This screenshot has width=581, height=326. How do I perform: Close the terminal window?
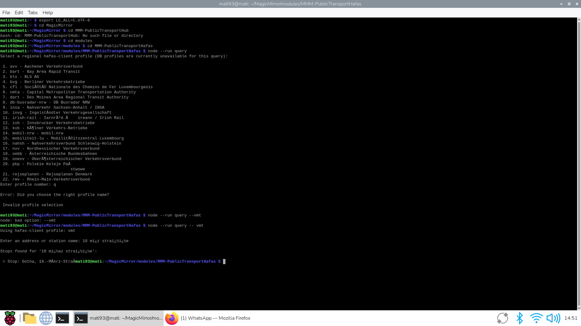pyautogui.click(x=576, y=4)
